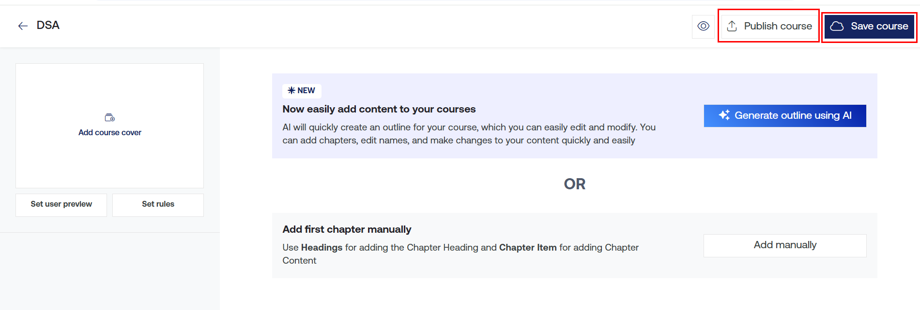This screenshot has height=310, width=920.
Task: Open the Set user preview option
Action: click(61, 204)
